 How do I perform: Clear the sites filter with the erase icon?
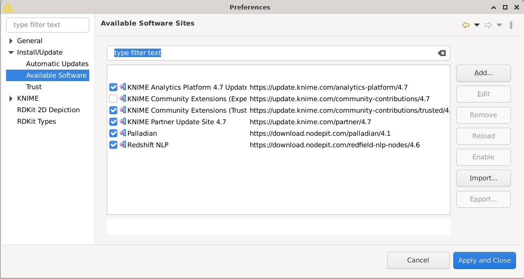point(441,53)
